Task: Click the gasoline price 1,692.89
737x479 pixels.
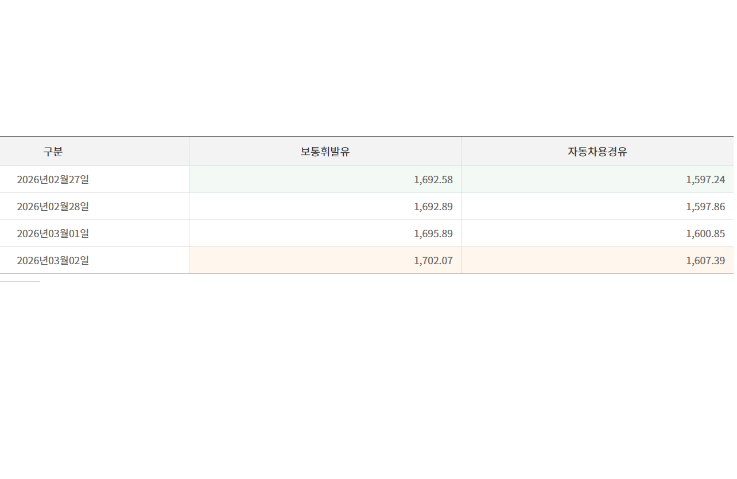Action: 433,206
